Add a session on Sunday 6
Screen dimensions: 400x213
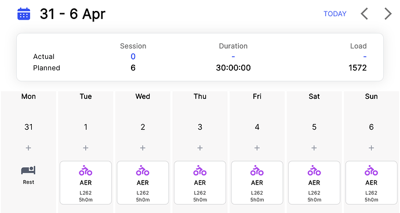(x=372, y=148)
